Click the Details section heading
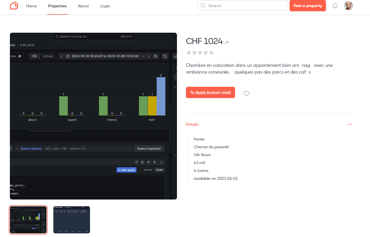 click(192, 124)
